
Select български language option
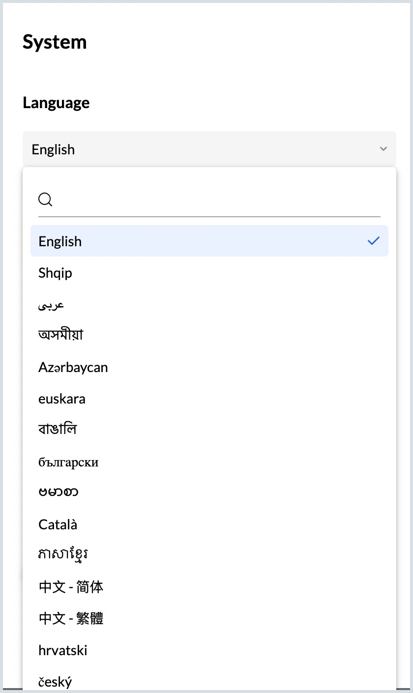pyautogui.click(x=68, y=462)
